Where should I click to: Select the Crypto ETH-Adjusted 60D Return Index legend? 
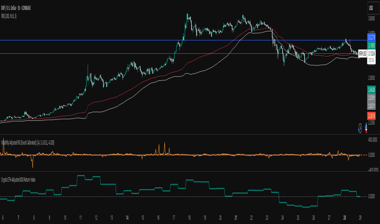pos(18,180)
